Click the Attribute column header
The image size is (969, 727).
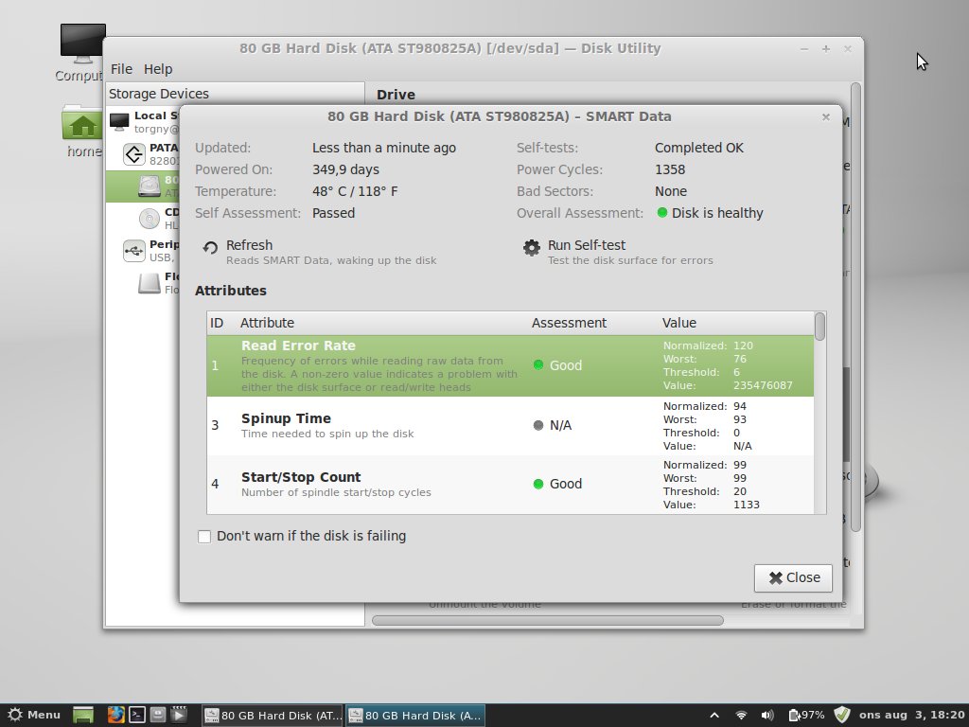click(267, 324)
